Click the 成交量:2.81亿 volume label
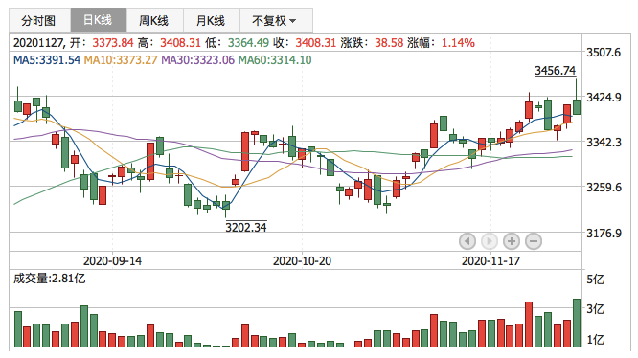 click(x=49, y=279)
